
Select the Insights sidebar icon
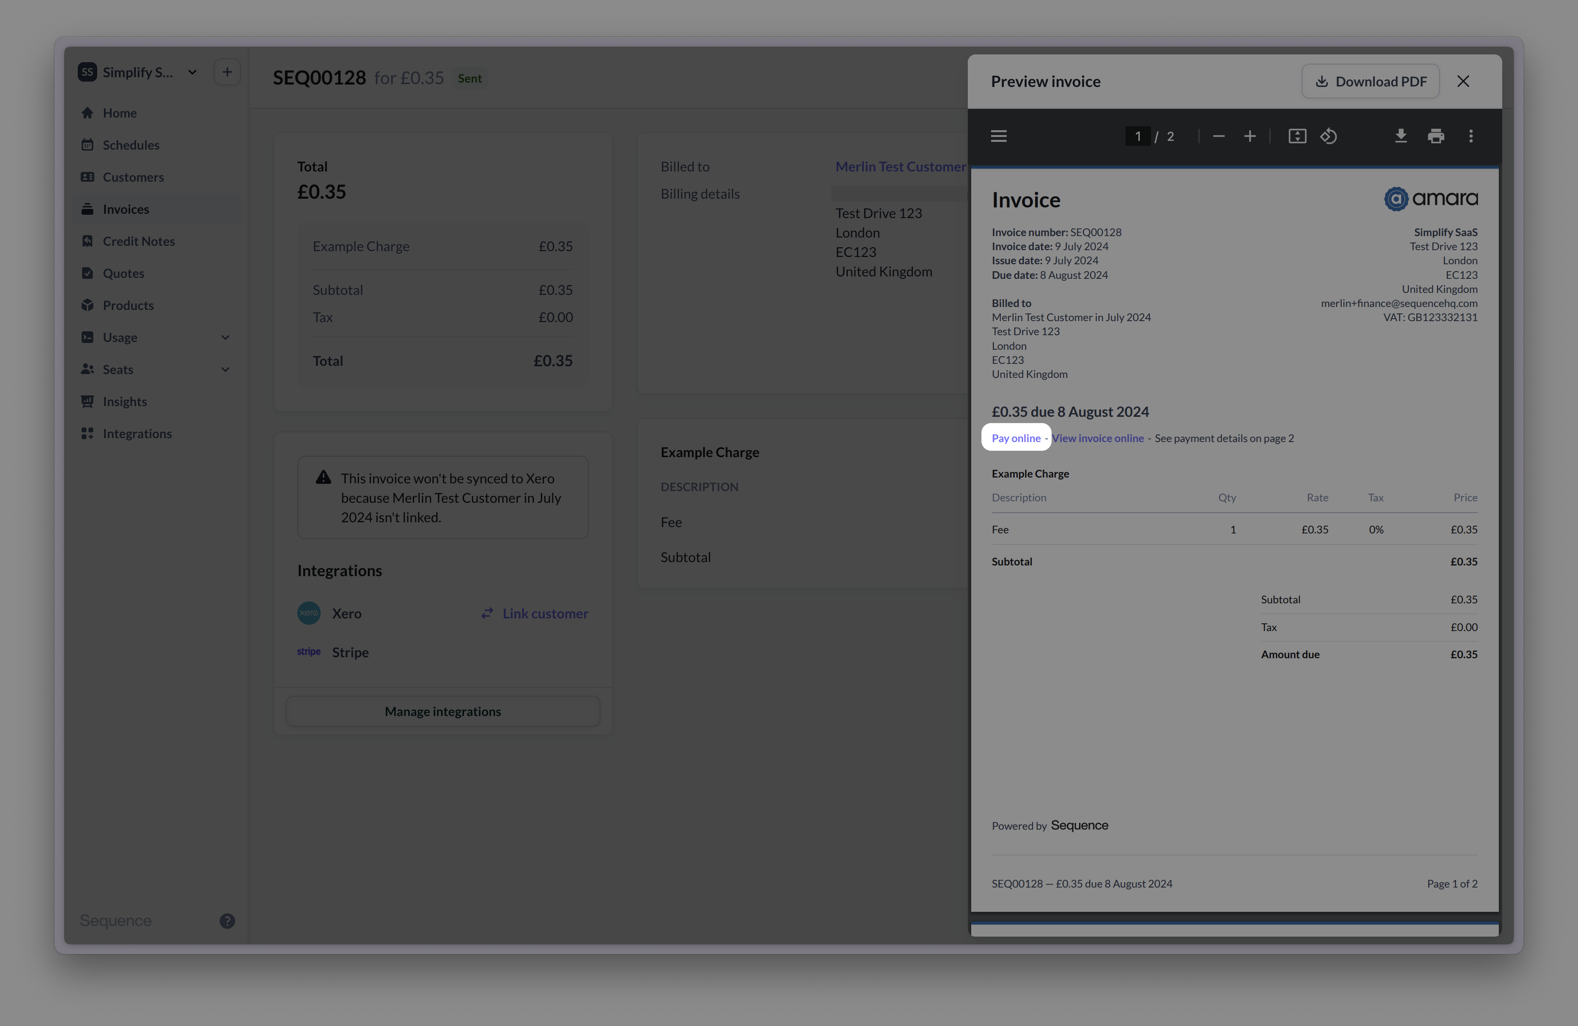point(88,401)
